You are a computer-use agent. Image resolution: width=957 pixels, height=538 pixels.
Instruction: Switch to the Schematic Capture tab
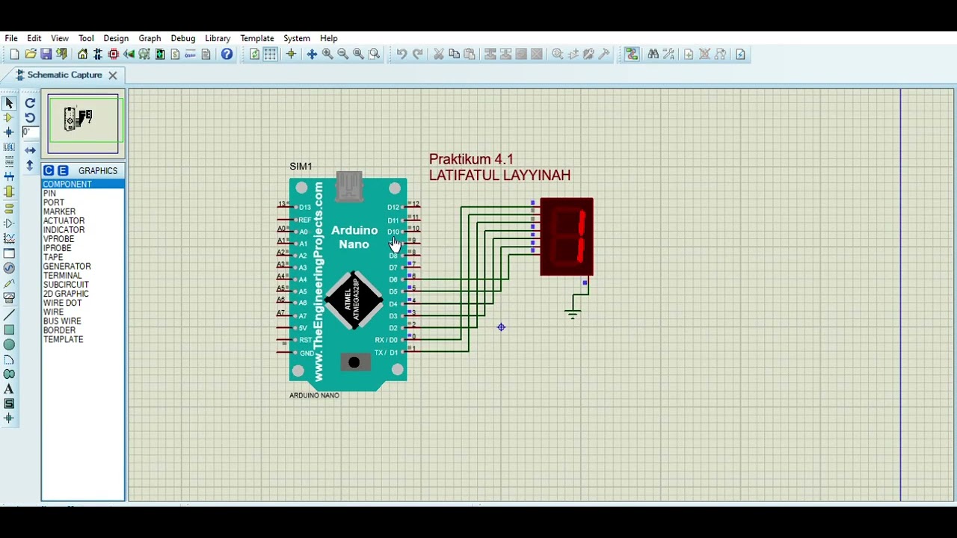tap(64, 75)
